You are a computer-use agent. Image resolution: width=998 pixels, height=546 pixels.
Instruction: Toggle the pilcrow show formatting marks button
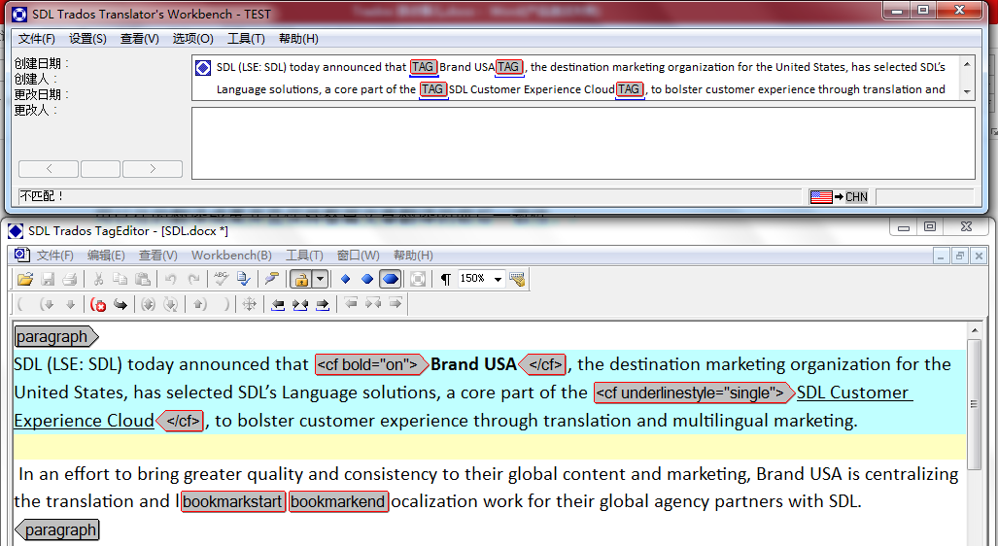click(x=445, y=279)
